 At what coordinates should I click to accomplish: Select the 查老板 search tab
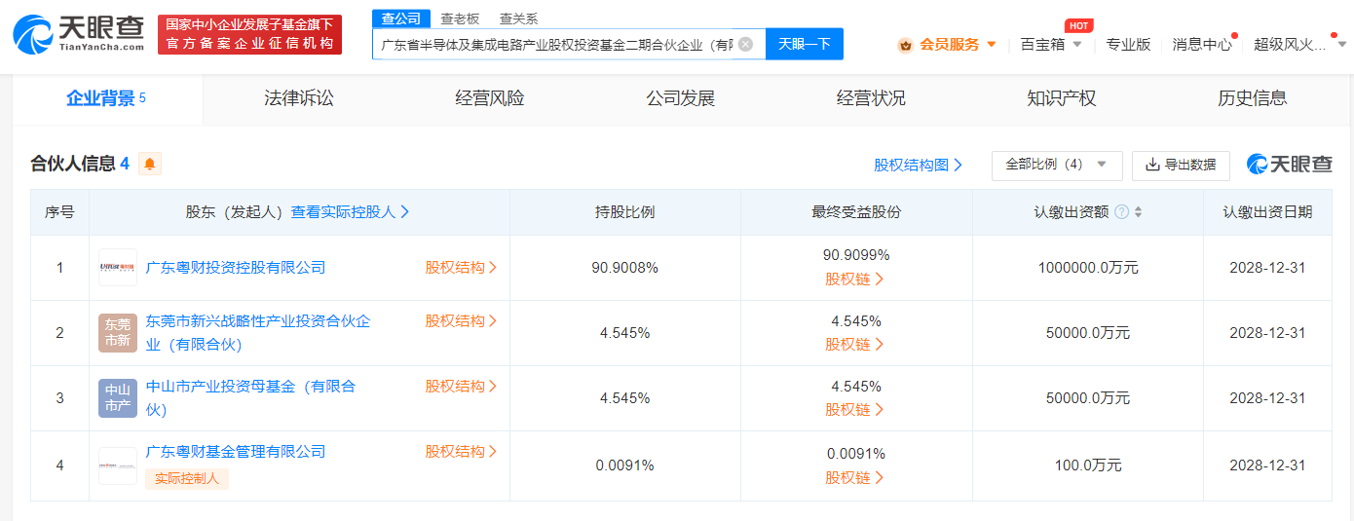point(460,19)
